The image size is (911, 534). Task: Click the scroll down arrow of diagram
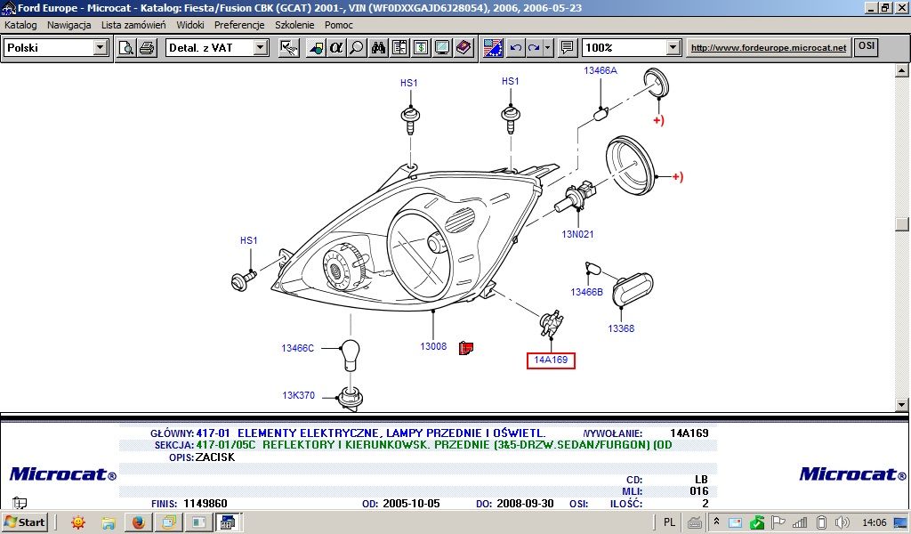click(x=902, y=404)
